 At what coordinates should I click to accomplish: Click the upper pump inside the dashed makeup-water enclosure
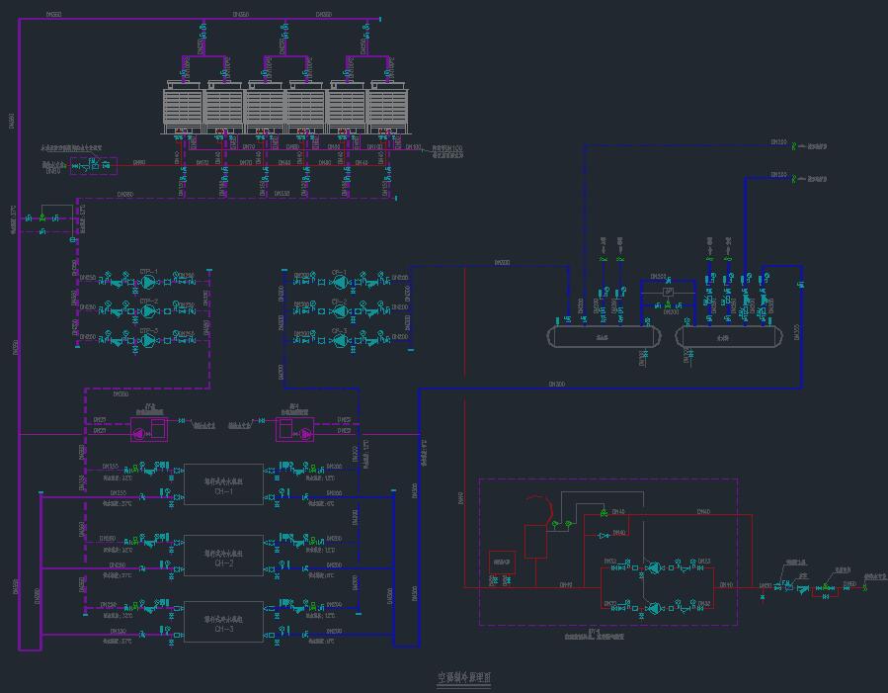click(653, 568)
